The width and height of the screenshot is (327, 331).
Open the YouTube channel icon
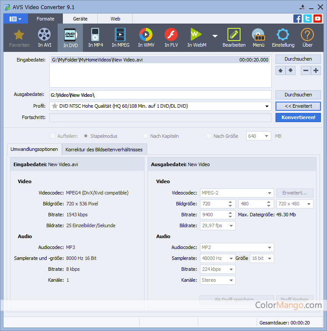click(317, 19)
